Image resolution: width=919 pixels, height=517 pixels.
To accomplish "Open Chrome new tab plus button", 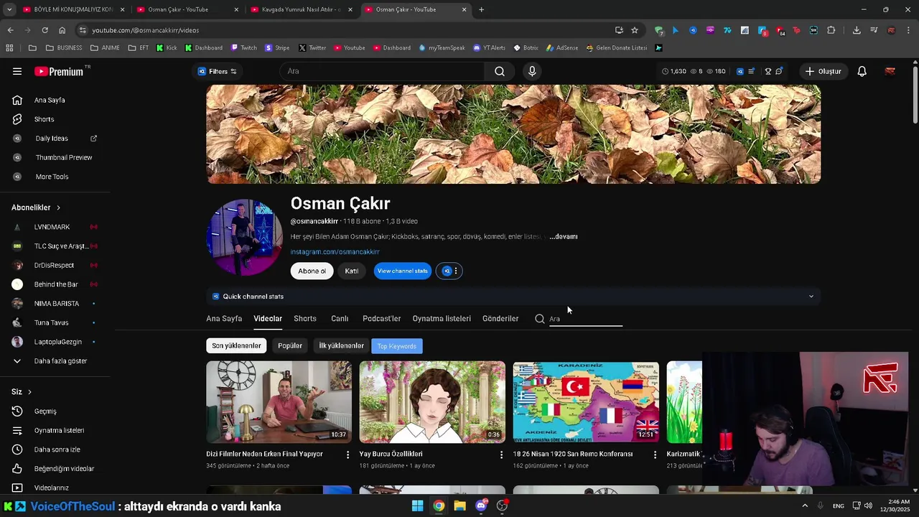I will (x=481, y=9).
